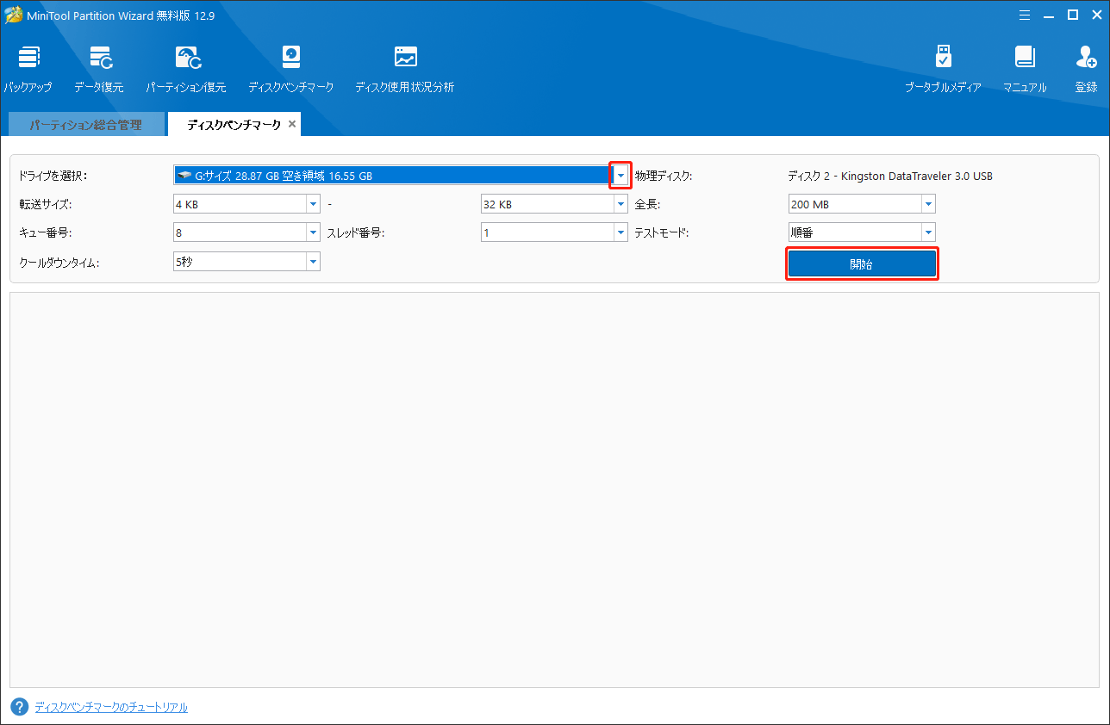Open the クールダウンタイム 5秒 dropdown
Image resolution: width=1110 pixels, height=725 pixels.
pos(313,262)
